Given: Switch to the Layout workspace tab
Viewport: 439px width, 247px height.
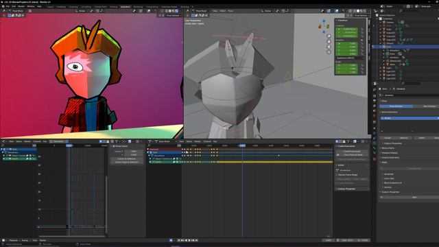Looking at the screenshot, I should click(x=50, y=7).
